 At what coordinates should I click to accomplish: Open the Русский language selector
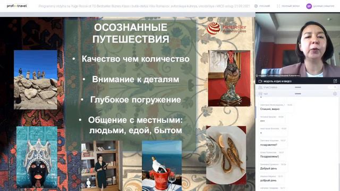[262, 6]
